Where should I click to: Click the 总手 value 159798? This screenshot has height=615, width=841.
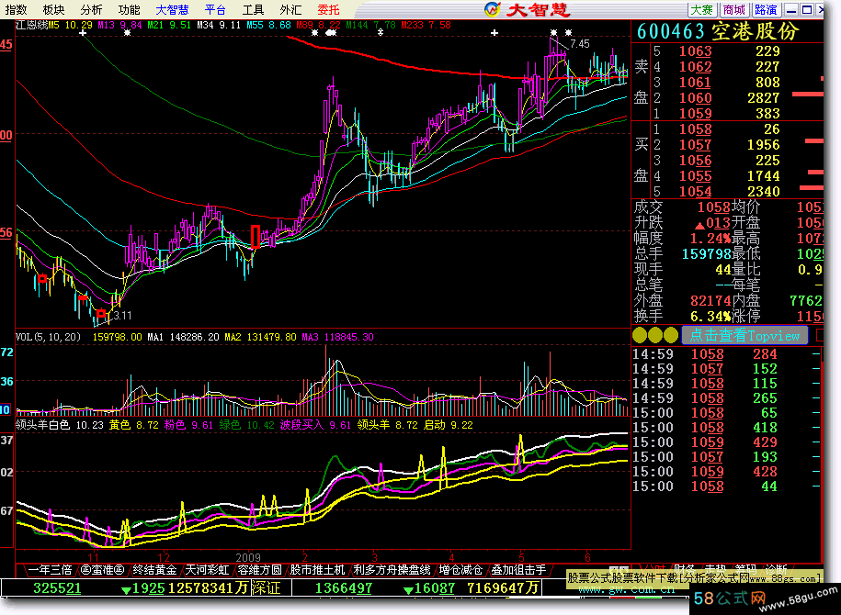coord(707,254)
